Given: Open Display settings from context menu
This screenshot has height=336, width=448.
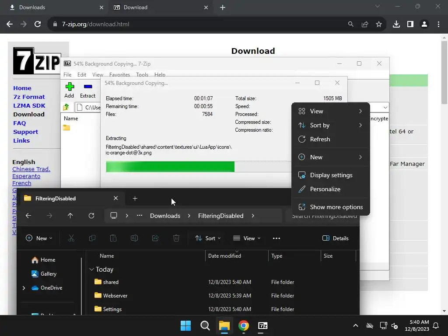Looking at the screenshot, I should pyautogui.click(x=331, y=175).
